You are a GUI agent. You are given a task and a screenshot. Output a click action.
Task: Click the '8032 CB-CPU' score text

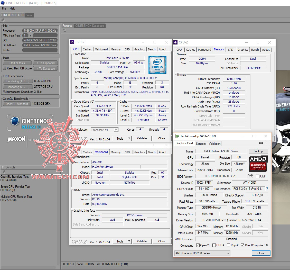pos(43,81)
